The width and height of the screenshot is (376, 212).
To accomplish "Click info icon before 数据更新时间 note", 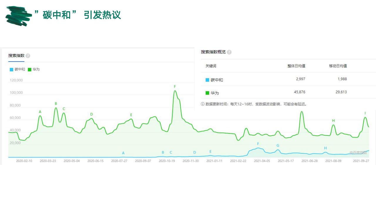I will 203,104.
